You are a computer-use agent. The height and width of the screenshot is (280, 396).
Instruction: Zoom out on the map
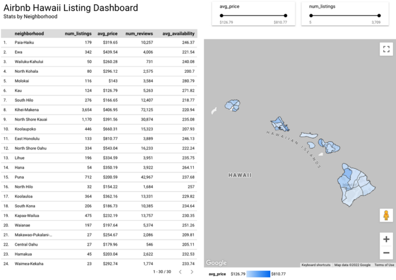coord(386,253)
